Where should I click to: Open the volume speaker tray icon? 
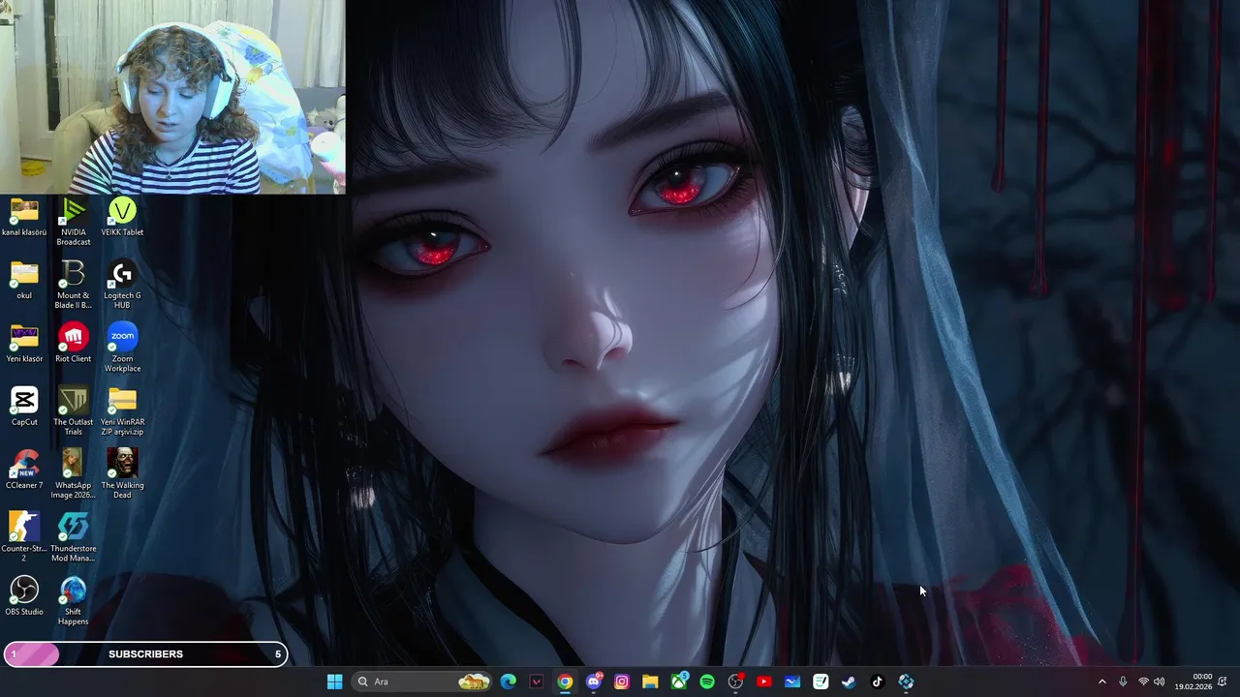[x=1159, y=682]
